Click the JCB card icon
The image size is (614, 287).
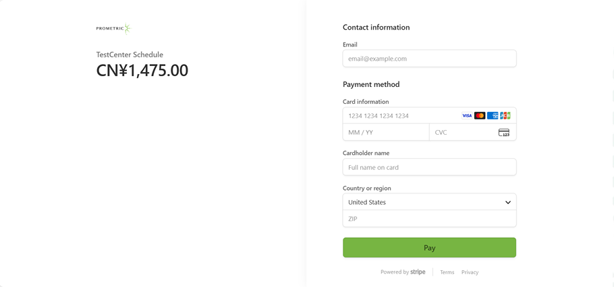(505, 116)
